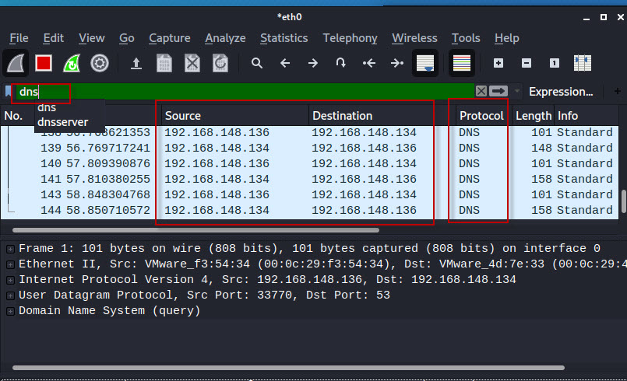Toggle auto-scroll during live capture

[424, 63]
